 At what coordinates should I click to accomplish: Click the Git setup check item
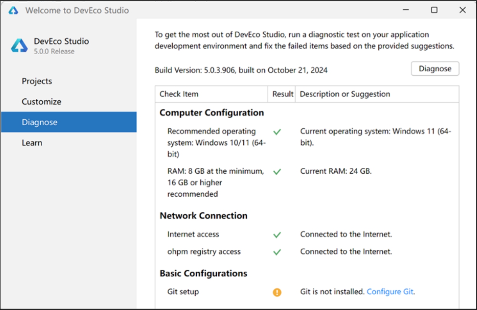183,292
